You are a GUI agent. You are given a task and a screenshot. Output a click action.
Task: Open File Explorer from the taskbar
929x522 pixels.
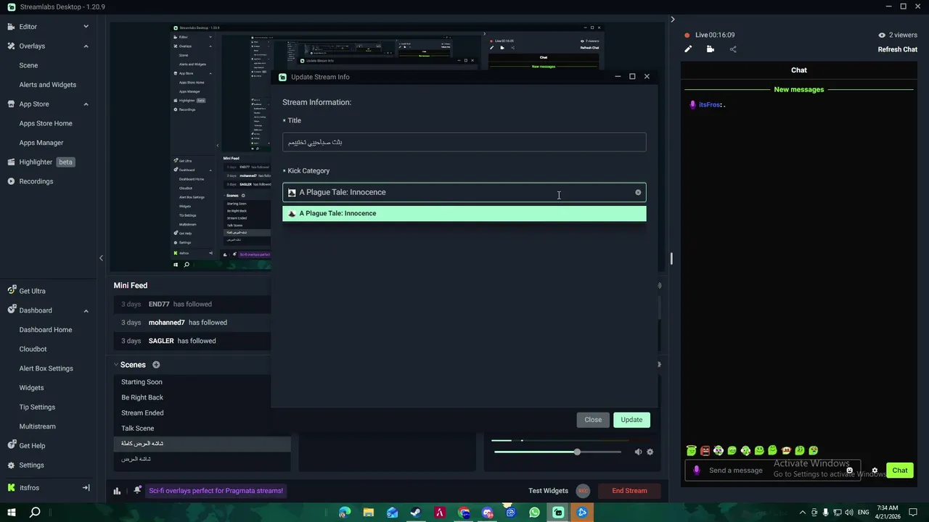[x=369, y=513]
